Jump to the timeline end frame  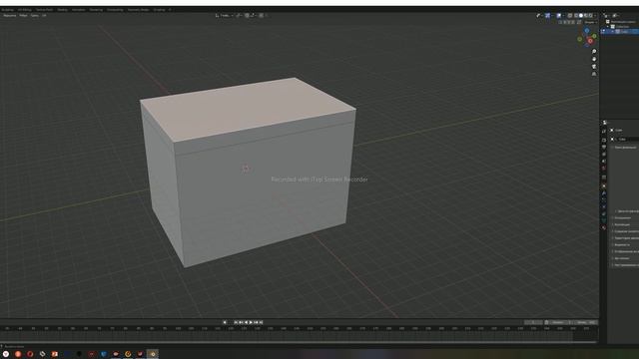tap(261, 322)
